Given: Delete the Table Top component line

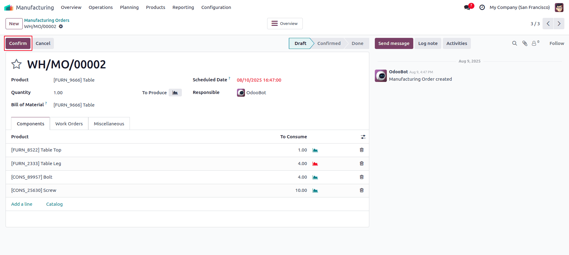Looking at the screenshot, I should point(362,150).
